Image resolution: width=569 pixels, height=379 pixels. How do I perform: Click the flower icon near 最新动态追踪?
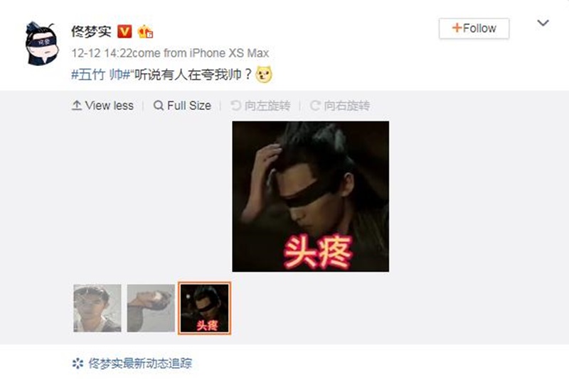click(78, 363)
